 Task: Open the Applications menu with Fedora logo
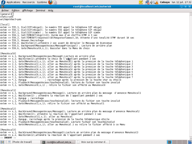11,2
